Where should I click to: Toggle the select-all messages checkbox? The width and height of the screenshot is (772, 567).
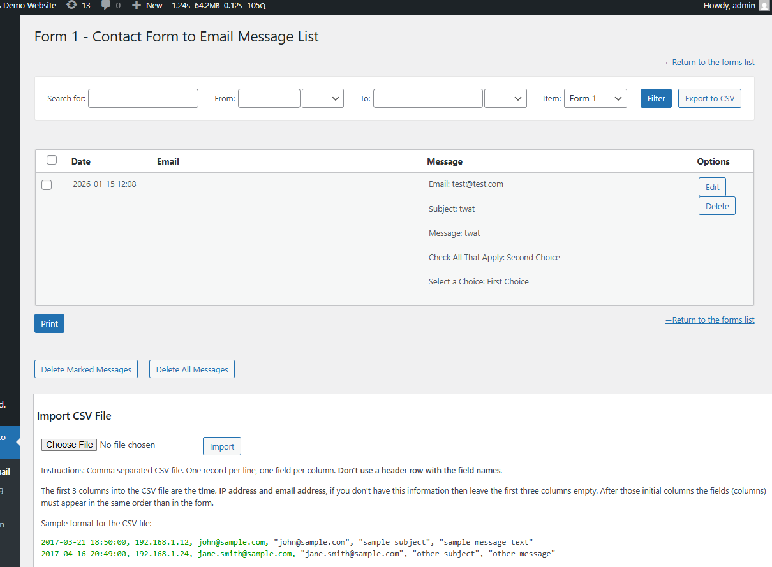pos(52,160)
